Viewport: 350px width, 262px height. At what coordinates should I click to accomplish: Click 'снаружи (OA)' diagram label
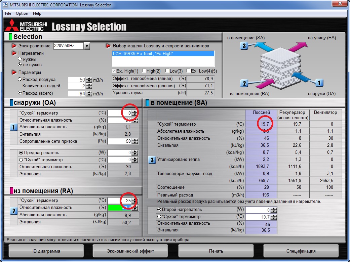point(322,94)
